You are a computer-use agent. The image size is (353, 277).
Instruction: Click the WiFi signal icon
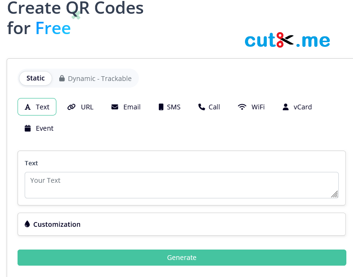[x=242, y=107]
